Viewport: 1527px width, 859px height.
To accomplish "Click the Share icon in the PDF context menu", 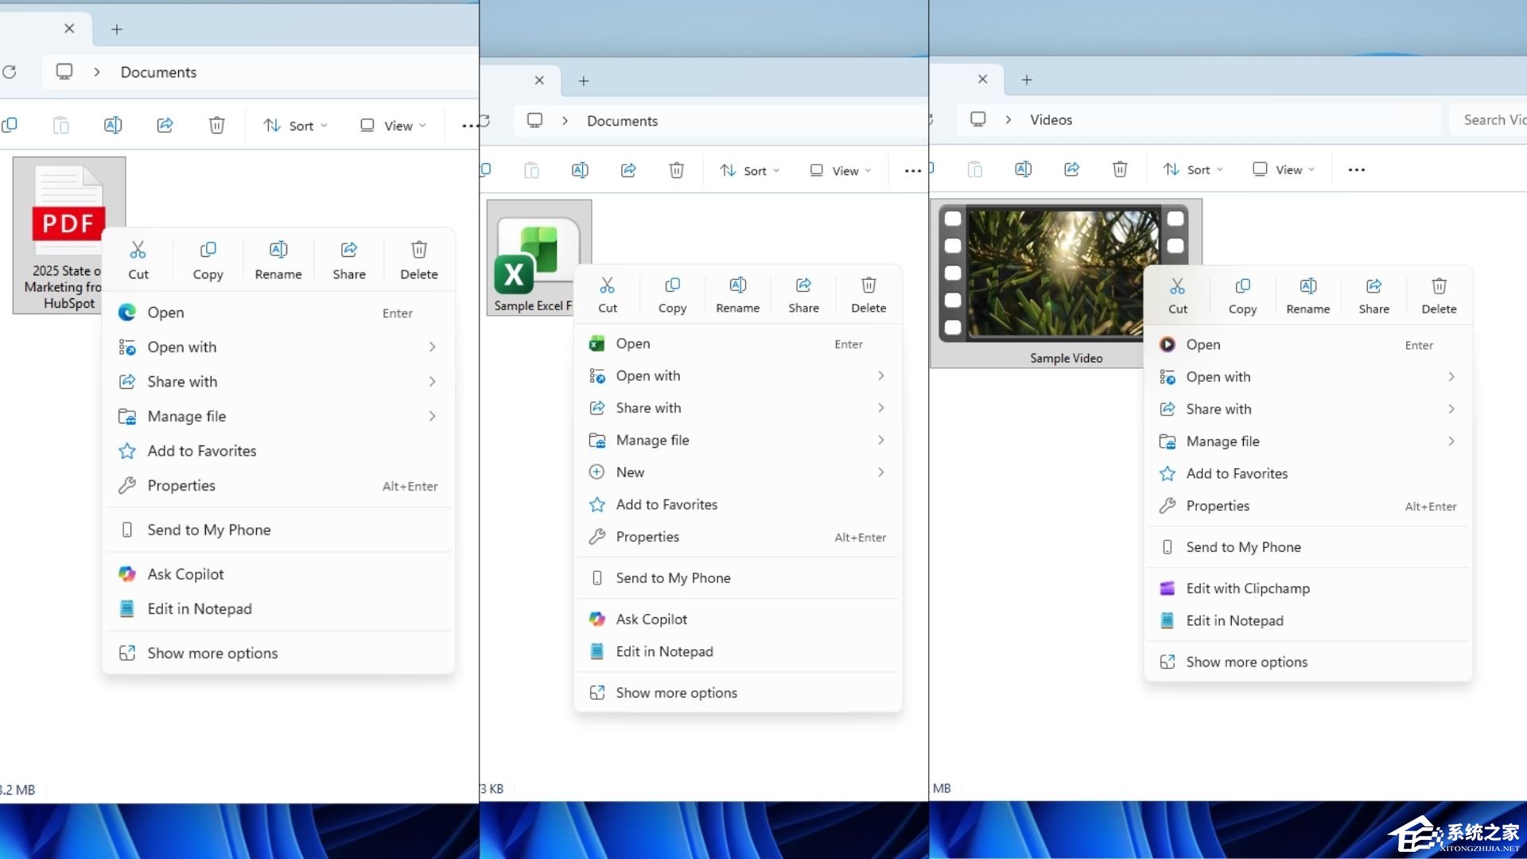I will (x=348, y=256).
